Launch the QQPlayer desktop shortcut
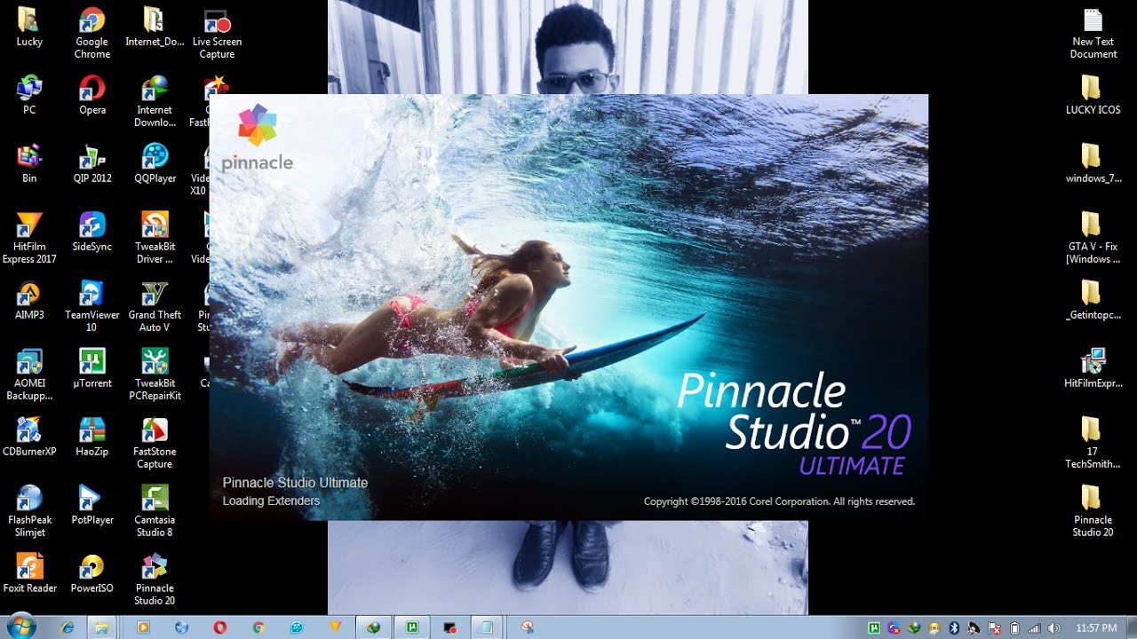This screenshot has width=1137, height=639. (x=155, y=163)
